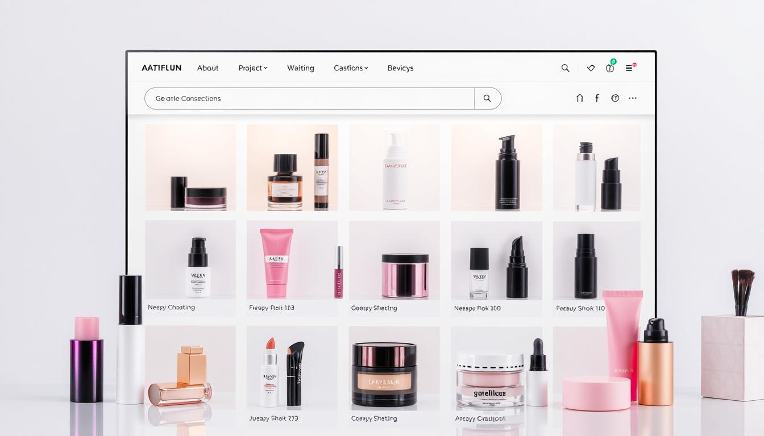Open the pink tube Frespy Floit 103 image
764x436 pixels.
[x=292, y=260]
